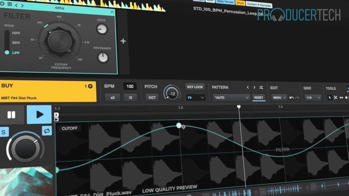Start playback with blue play button
This screenshot has width=349, height=196.
[39, 115]
